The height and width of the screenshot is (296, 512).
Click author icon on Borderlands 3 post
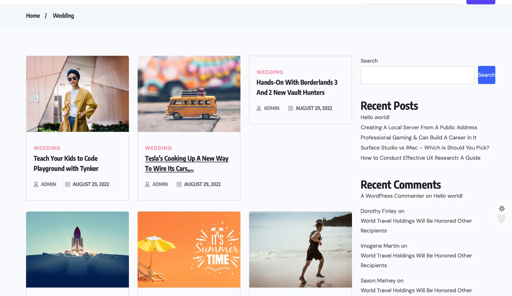(x=259, y=108)
